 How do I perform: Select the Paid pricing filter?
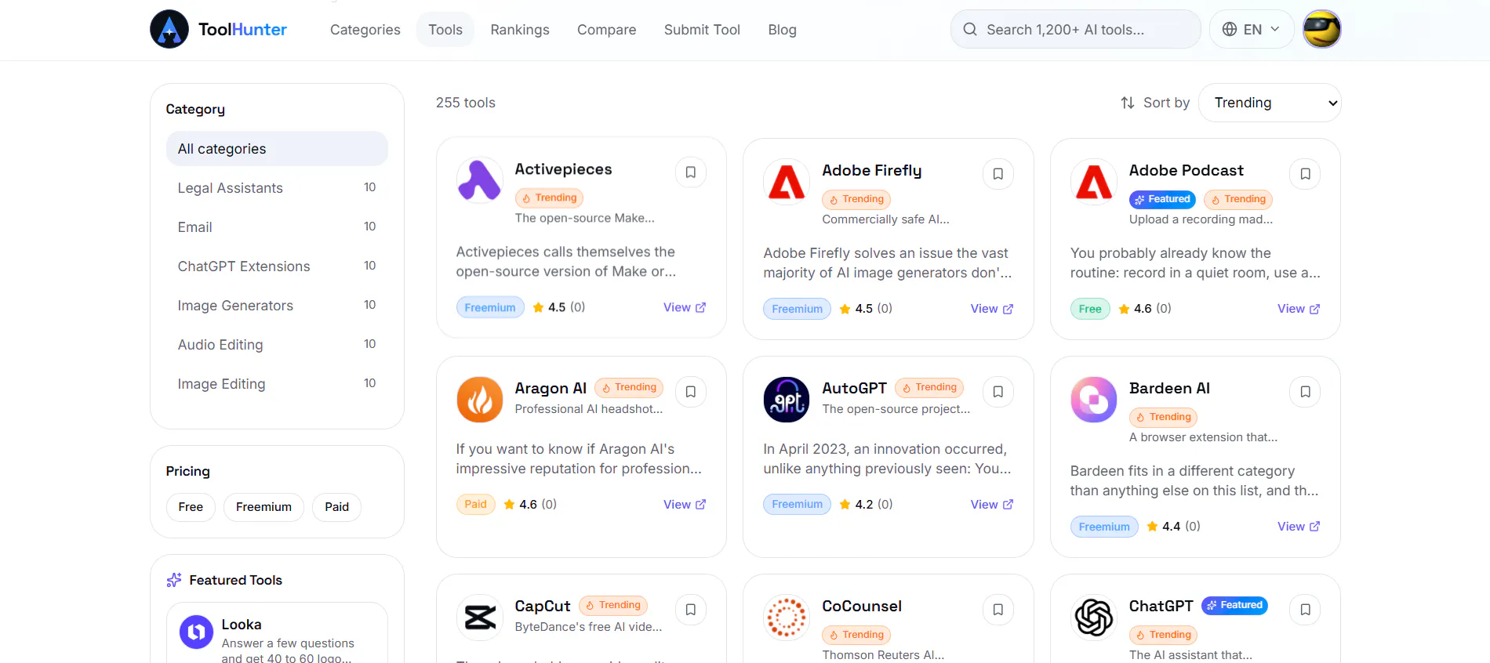(337, 507)
